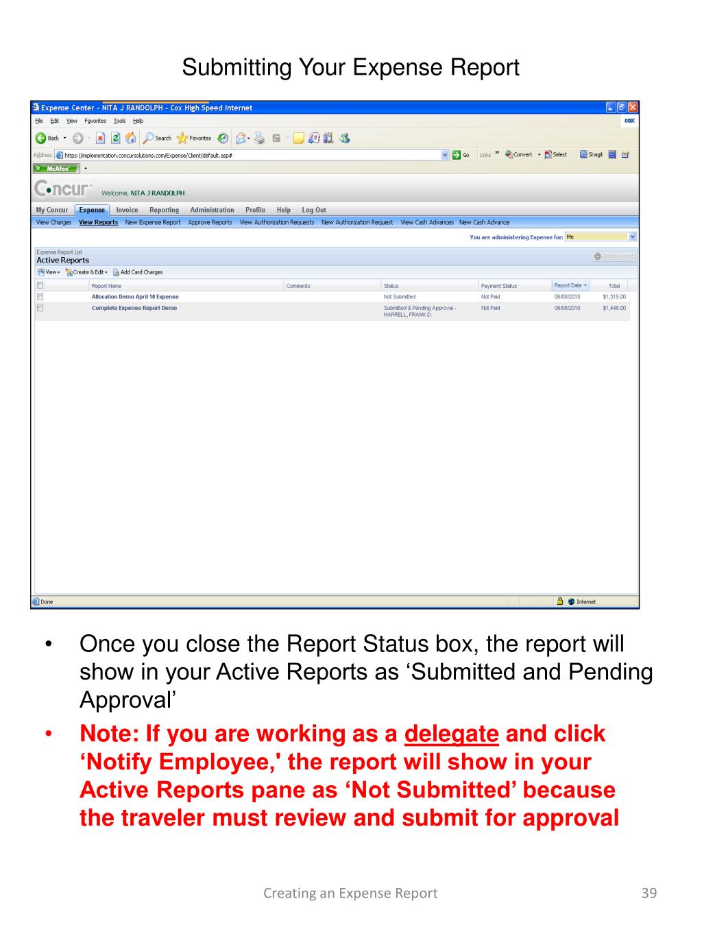Open Favorites star in the toolbar
This screenshot has width=702, height=936.
point(182,138)
